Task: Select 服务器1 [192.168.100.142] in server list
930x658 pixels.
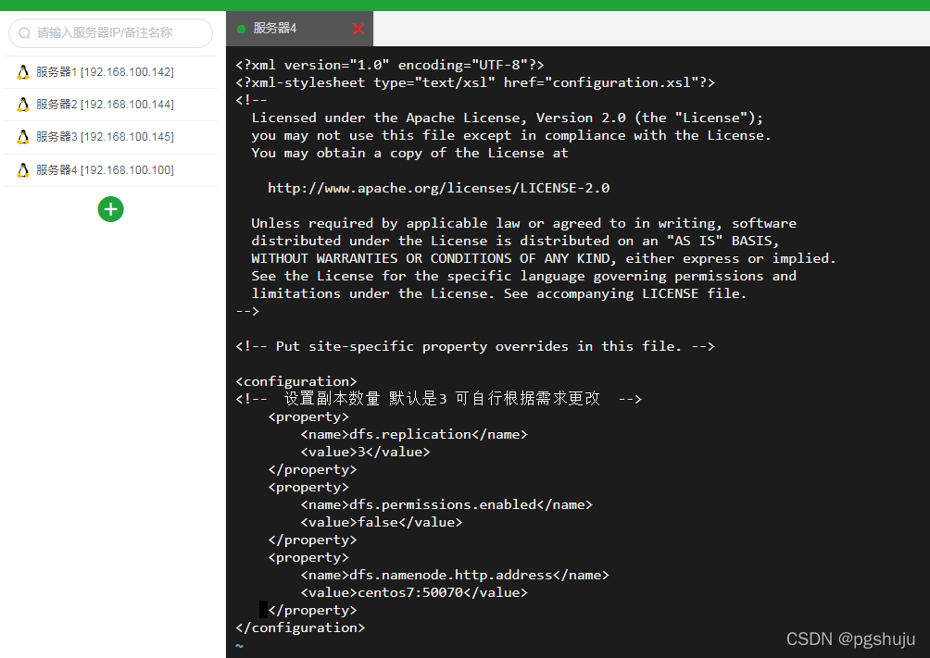Action: coord(110,72)
